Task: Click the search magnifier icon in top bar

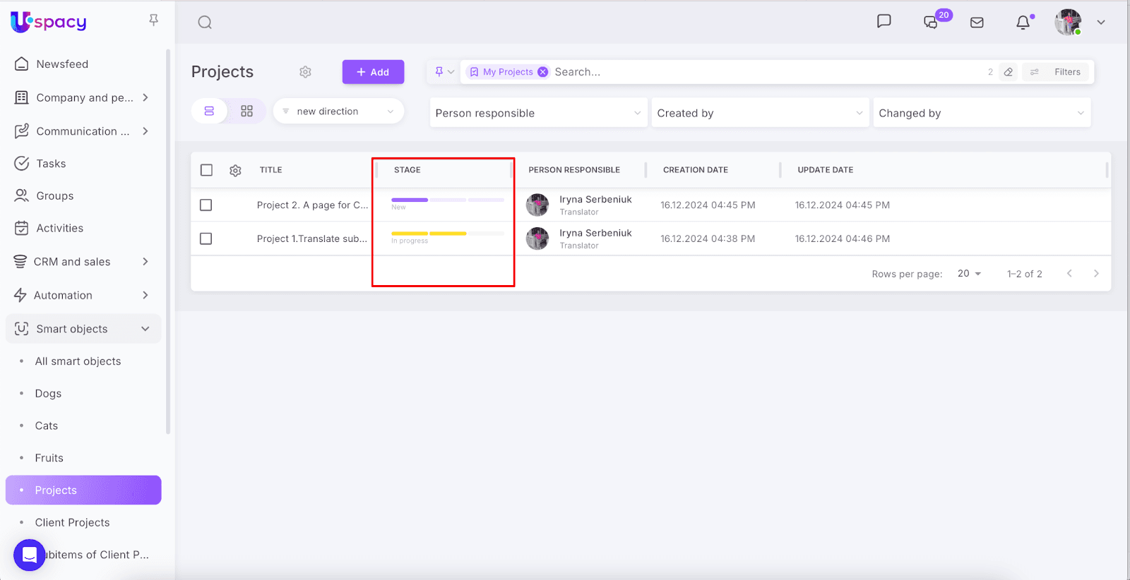Action: tap(205, 23)
